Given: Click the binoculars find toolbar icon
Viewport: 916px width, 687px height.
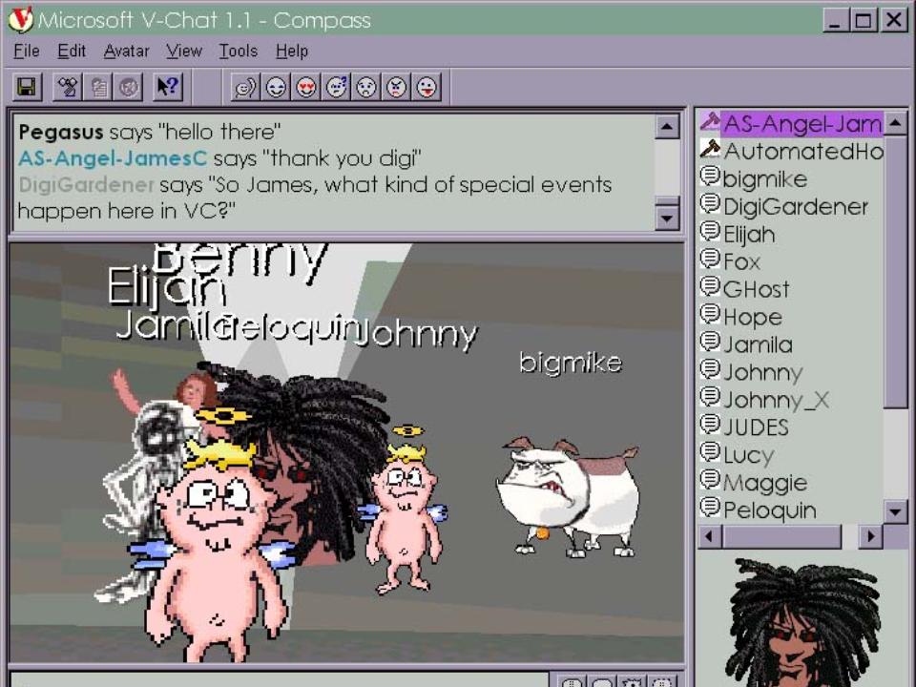Looking at the screenshot, I should 68,88.
